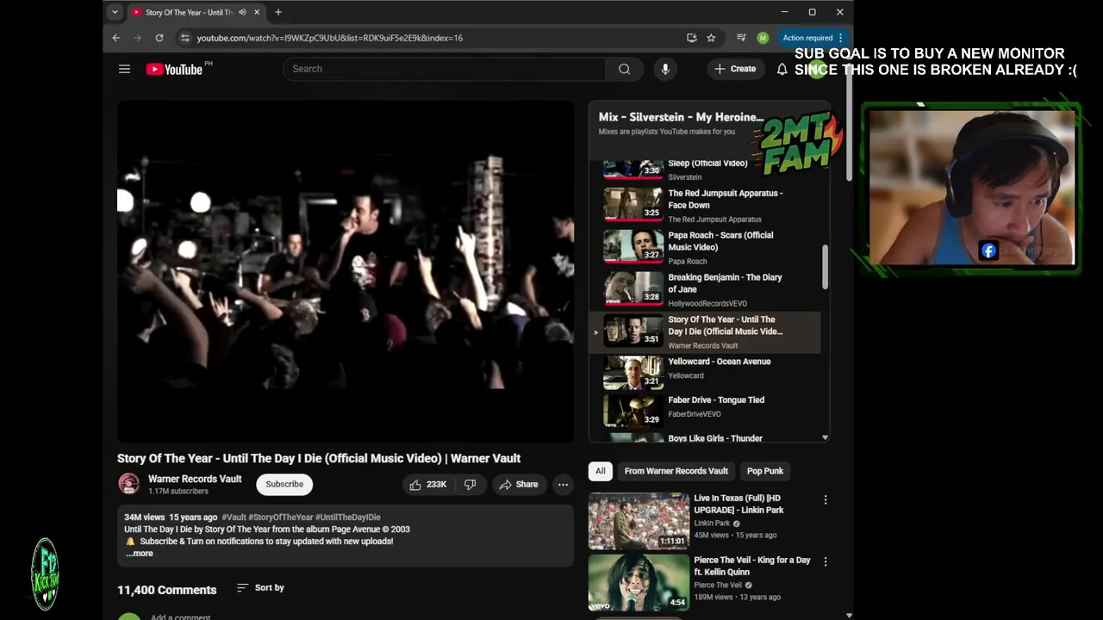
Task: Click the 1.17M subscribers text
Action: click(178, 492)
